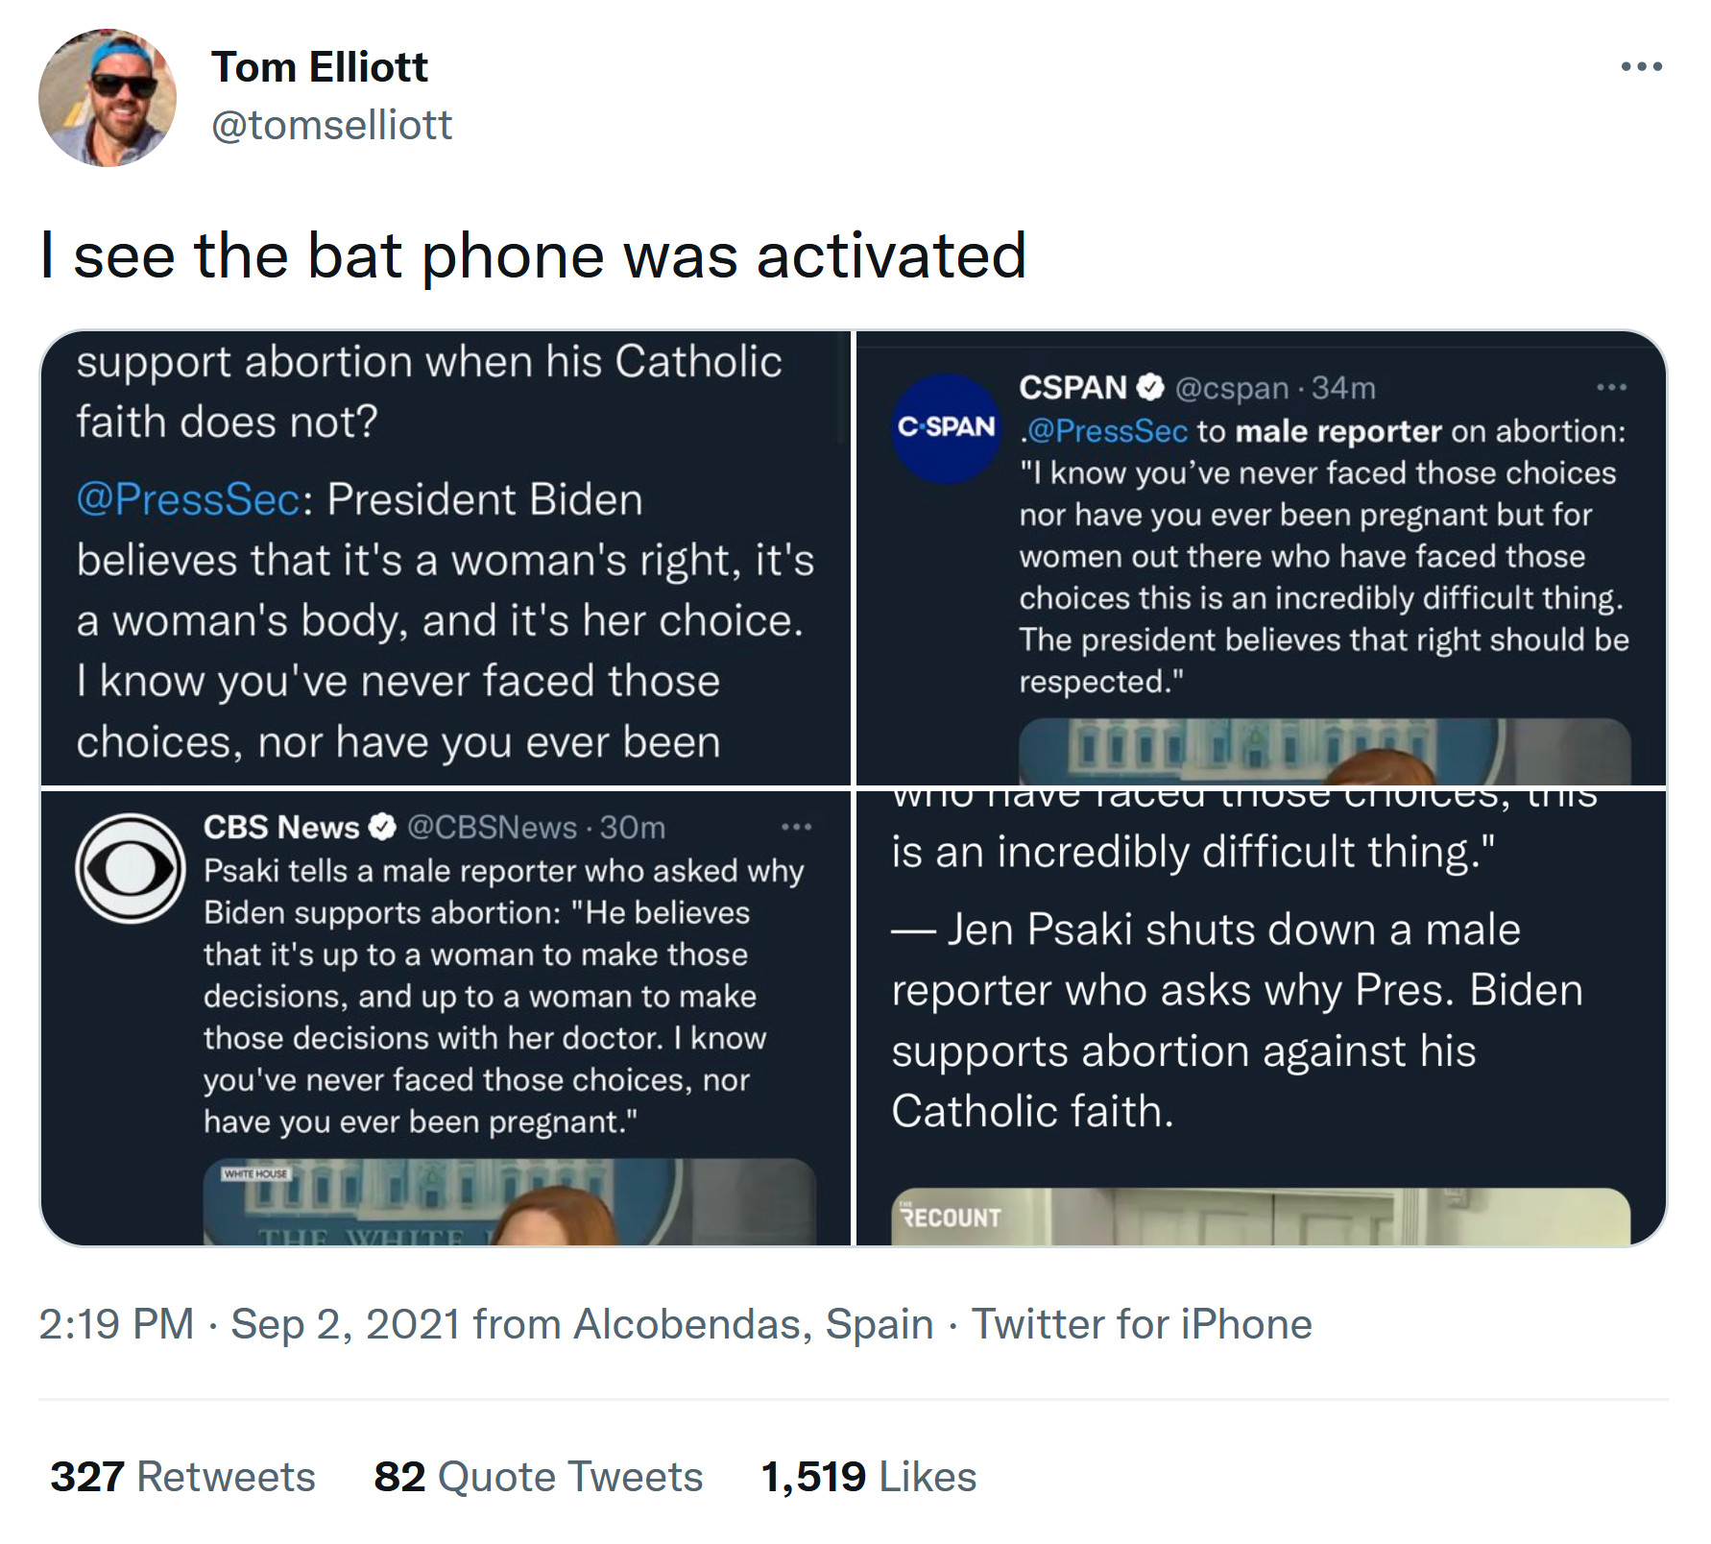Image resolution: width=1711 pixels, height=1544 pixels.
Task: Click the CSPAN verified badge
Action: pos(1149,387)
